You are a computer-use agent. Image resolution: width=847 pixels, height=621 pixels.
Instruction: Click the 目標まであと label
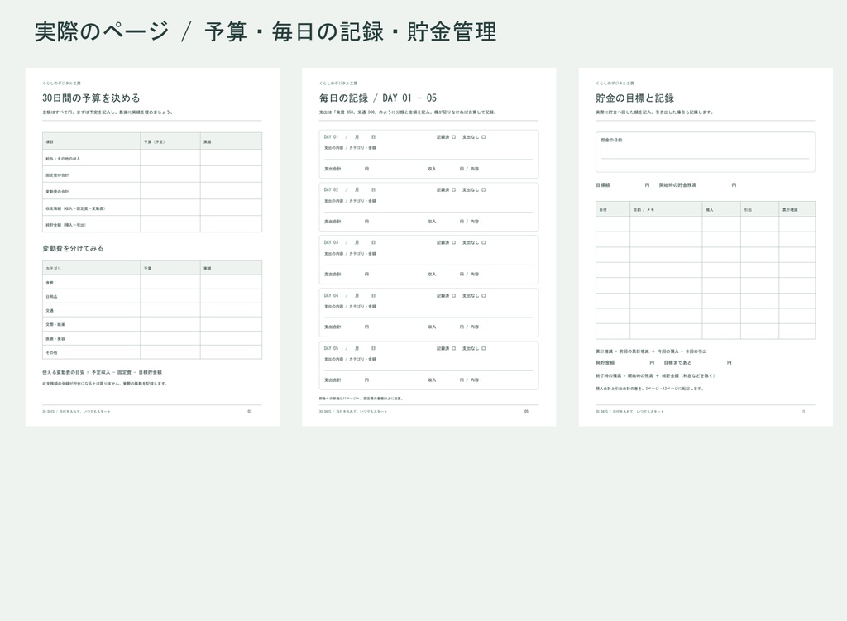click(x=677, y=363)
